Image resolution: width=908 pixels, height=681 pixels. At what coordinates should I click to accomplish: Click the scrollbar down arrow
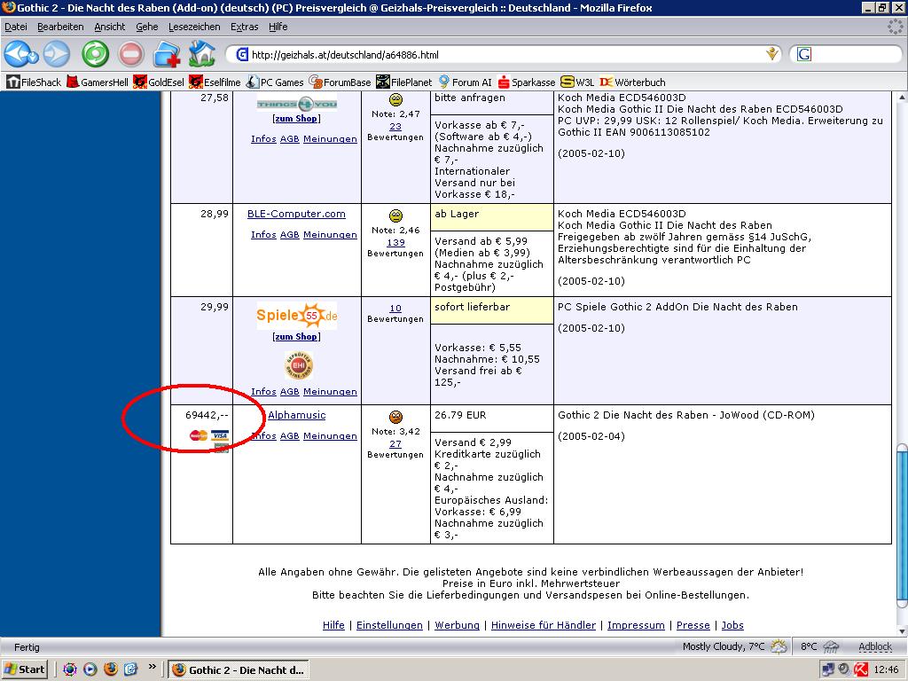902,631
